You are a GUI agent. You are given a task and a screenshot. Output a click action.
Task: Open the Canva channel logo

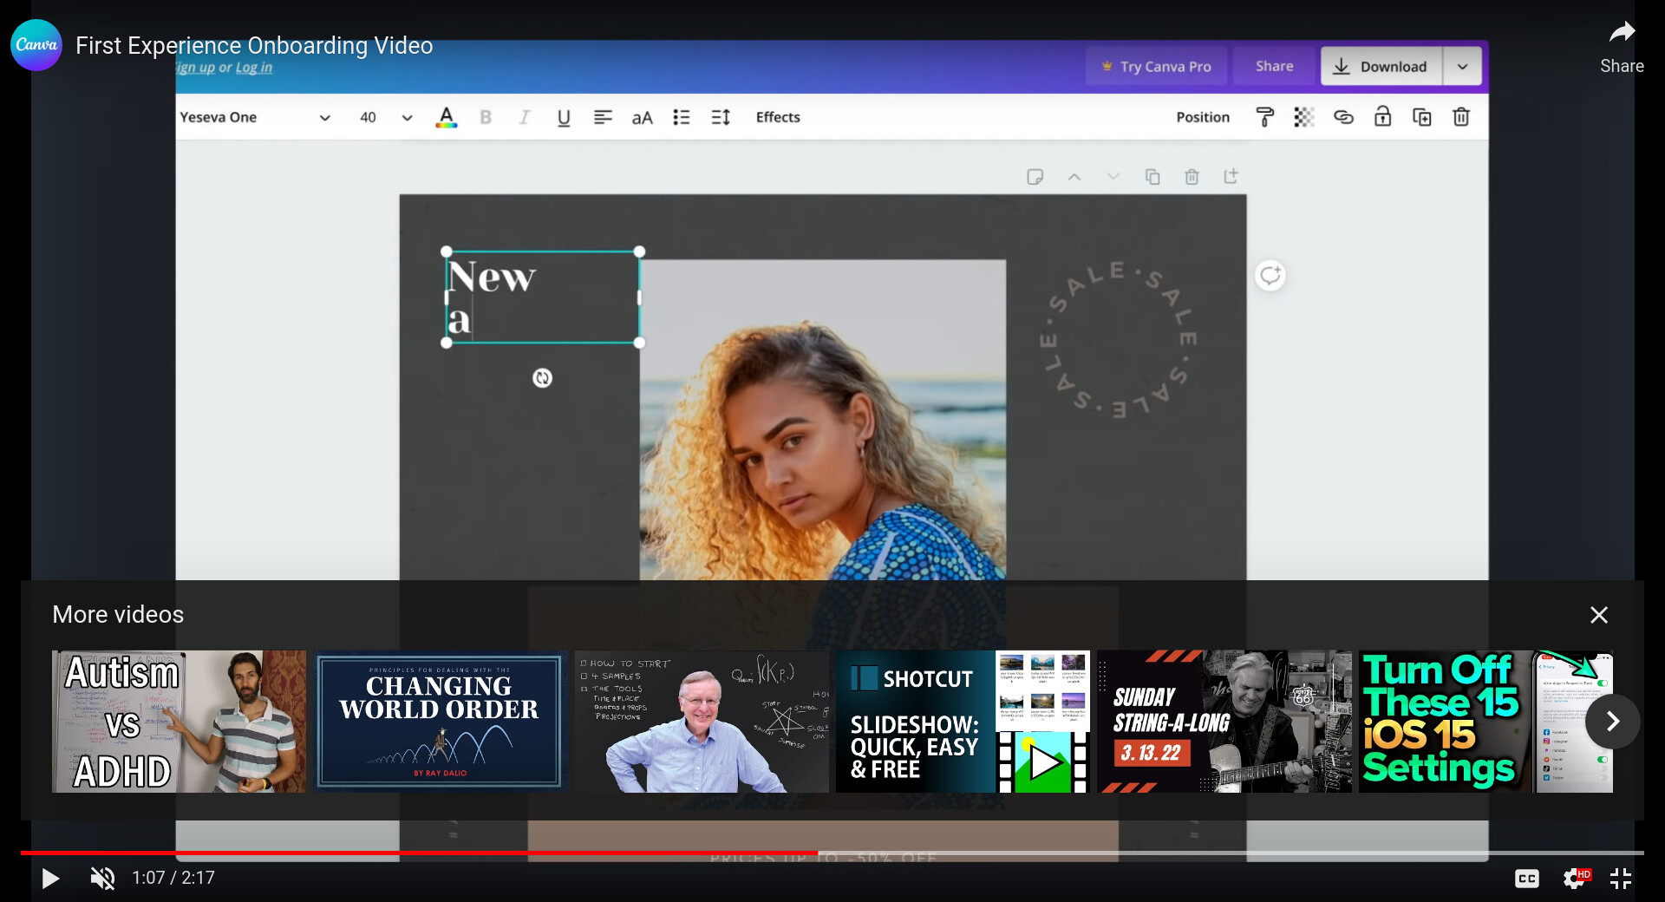pyautogui.click(x=36, y=45)
